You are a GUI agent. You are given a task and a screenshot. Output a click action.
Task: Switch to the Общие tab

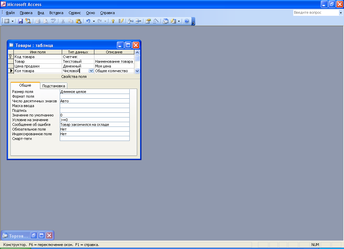point(25,85)
